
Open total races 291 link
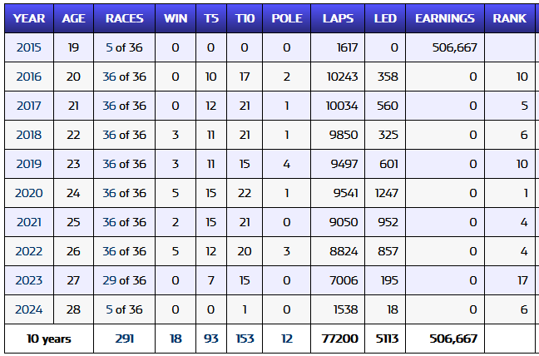point(124,339)
